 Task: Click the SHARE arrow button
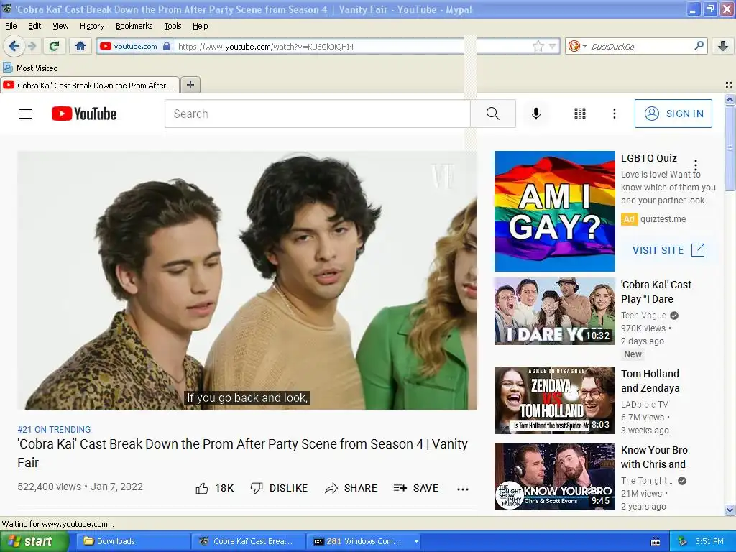click(x=351, y=488)
